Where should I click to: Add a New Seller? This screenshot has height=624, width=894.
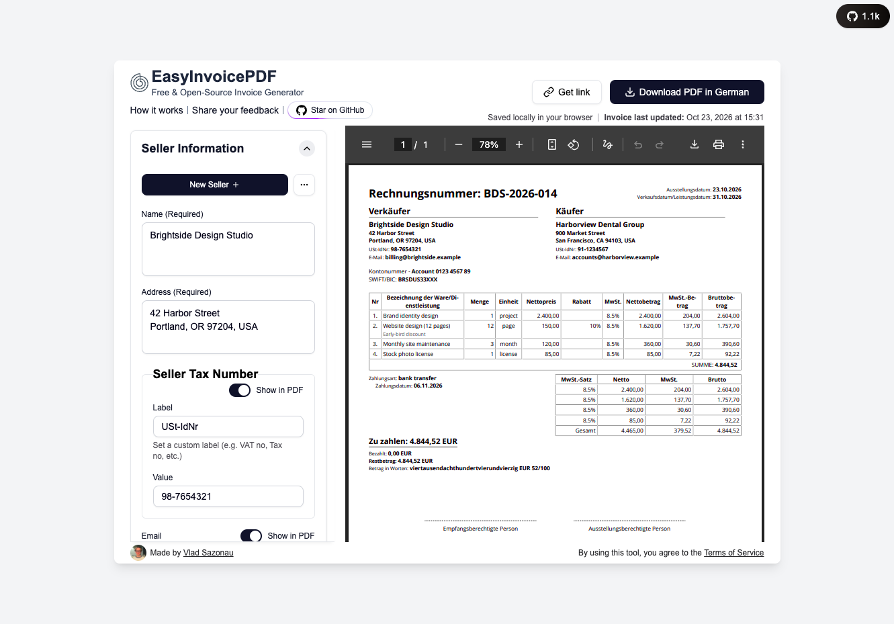coord(215,185)
